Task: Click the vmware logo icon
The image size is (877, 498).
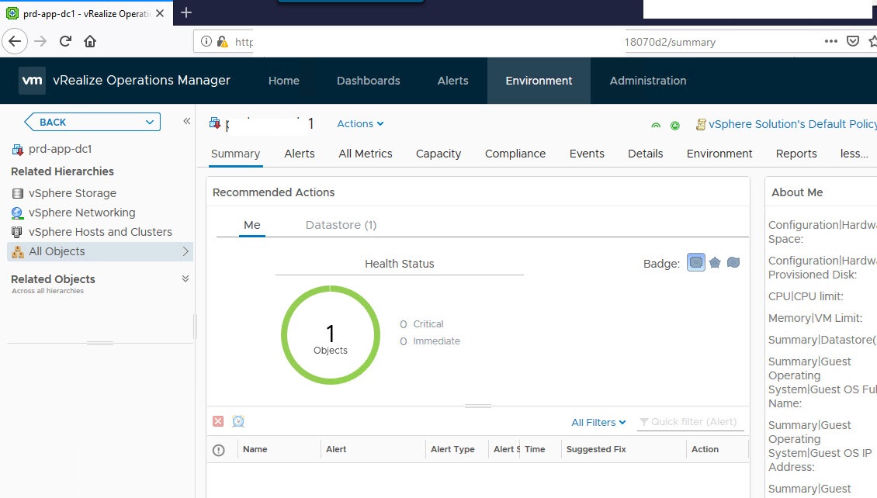Action: tap(32, 81)
